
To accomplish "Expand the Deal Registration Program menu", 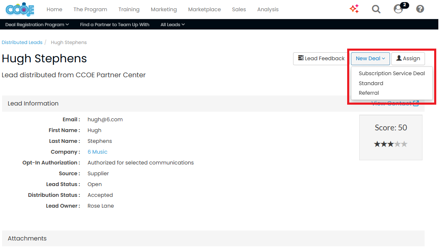I will tap(37, 25).
